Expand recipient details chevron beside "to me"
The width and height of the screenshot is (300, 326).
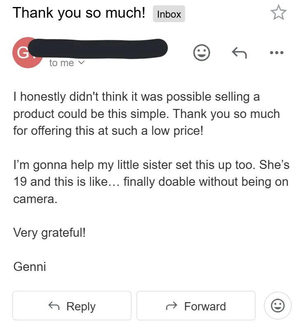click(81, 63)
